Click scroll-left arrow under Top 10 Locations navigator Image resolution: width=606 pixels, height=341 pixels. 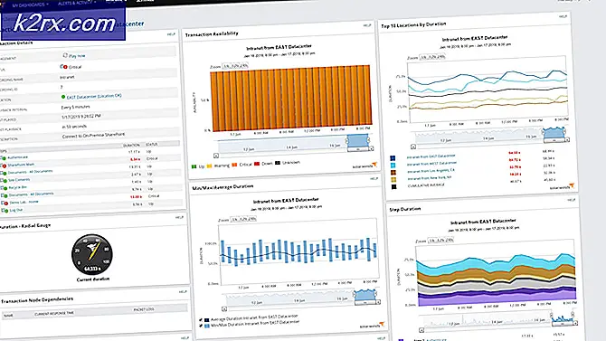pos(413,147)
